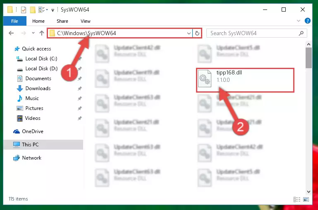Click the Network icon in sidebar
The image size is (318, 210).
(x=17, y=157)
